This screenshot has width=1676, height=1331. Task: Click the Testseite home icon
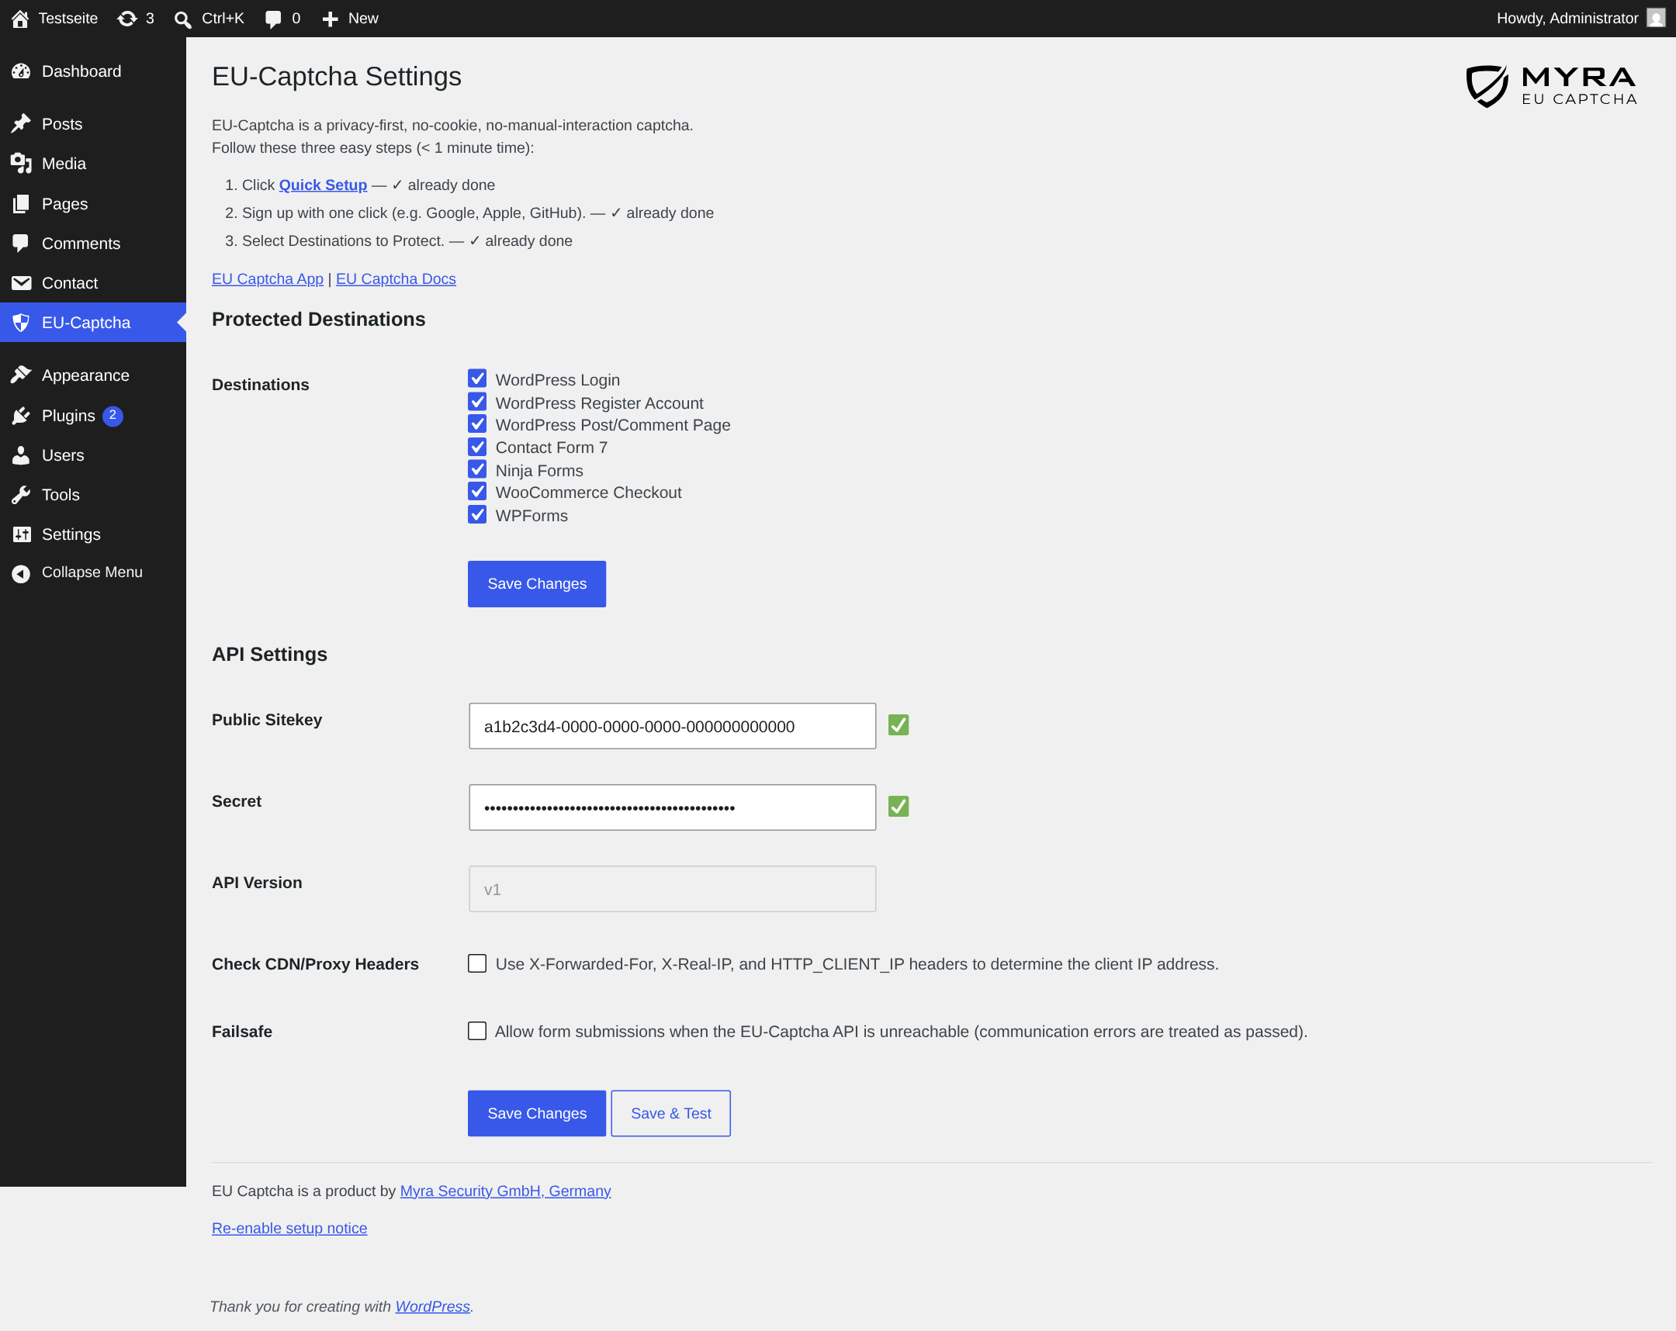pos(20,19)
